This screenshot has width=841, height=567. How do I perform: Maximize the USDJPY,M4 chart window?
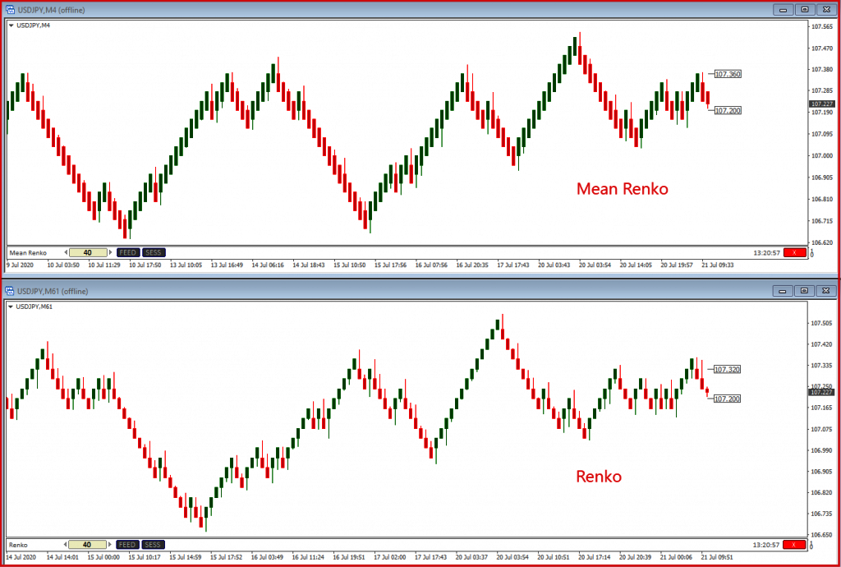coord(805,9)
